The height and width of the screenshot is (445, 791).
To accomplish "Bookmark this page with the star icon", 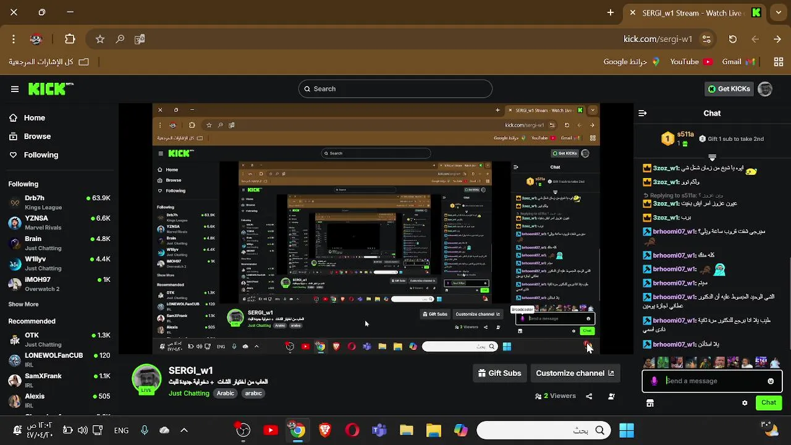I will tap(100, 39).
